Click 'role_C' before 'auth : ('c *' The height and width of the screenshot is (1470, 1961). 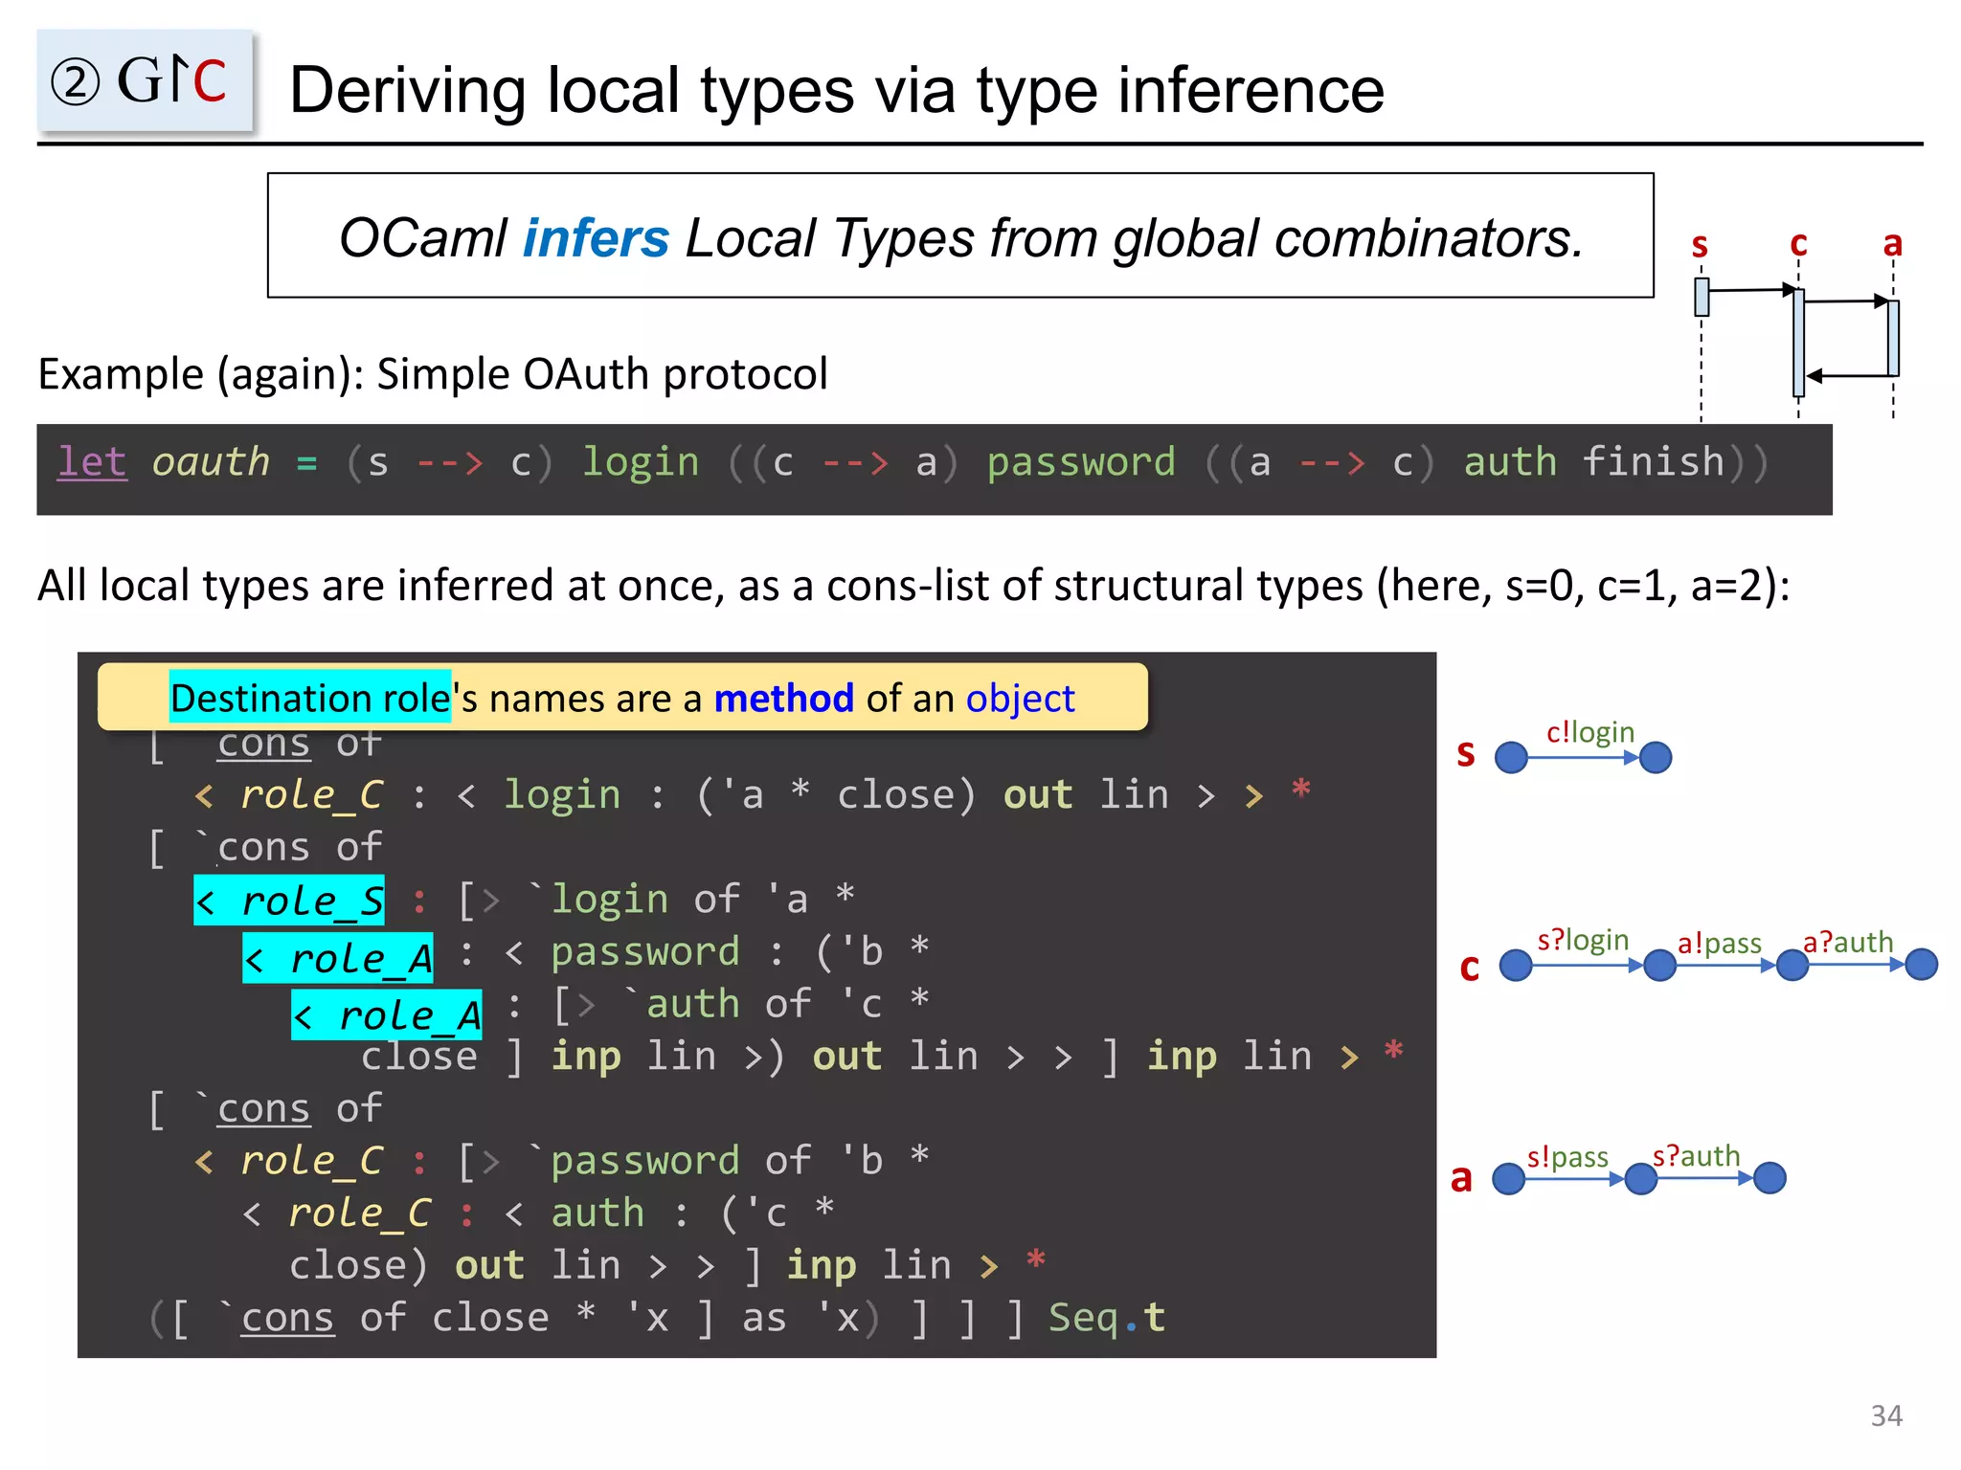(x=360, y=1214)
